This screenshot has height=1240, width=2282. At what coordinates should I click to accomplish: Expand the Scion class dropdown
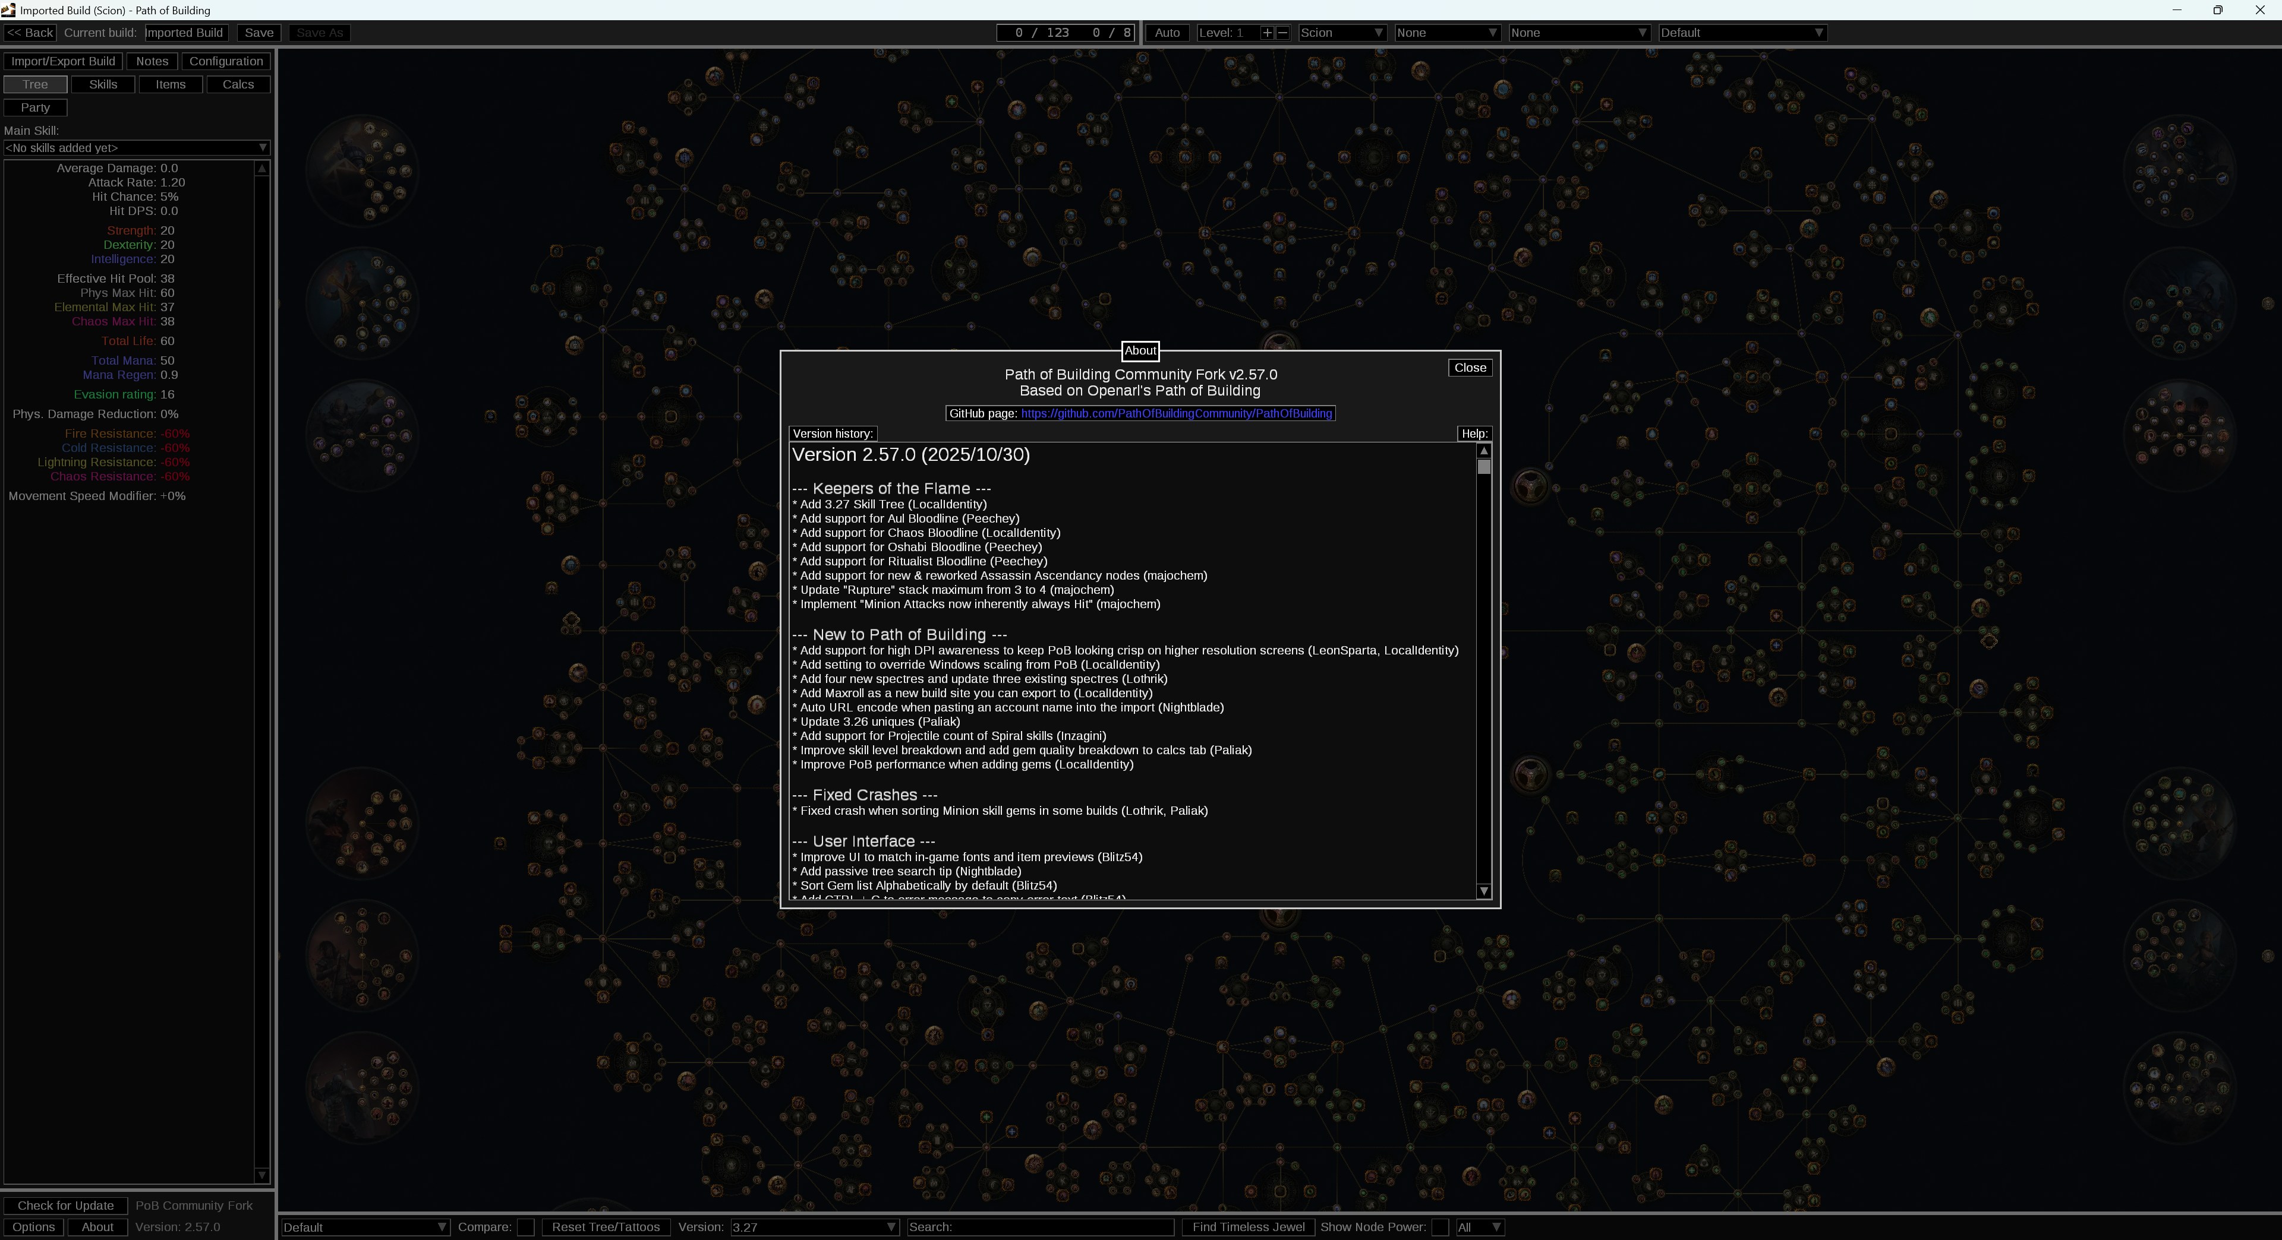tap(1341, 33)
